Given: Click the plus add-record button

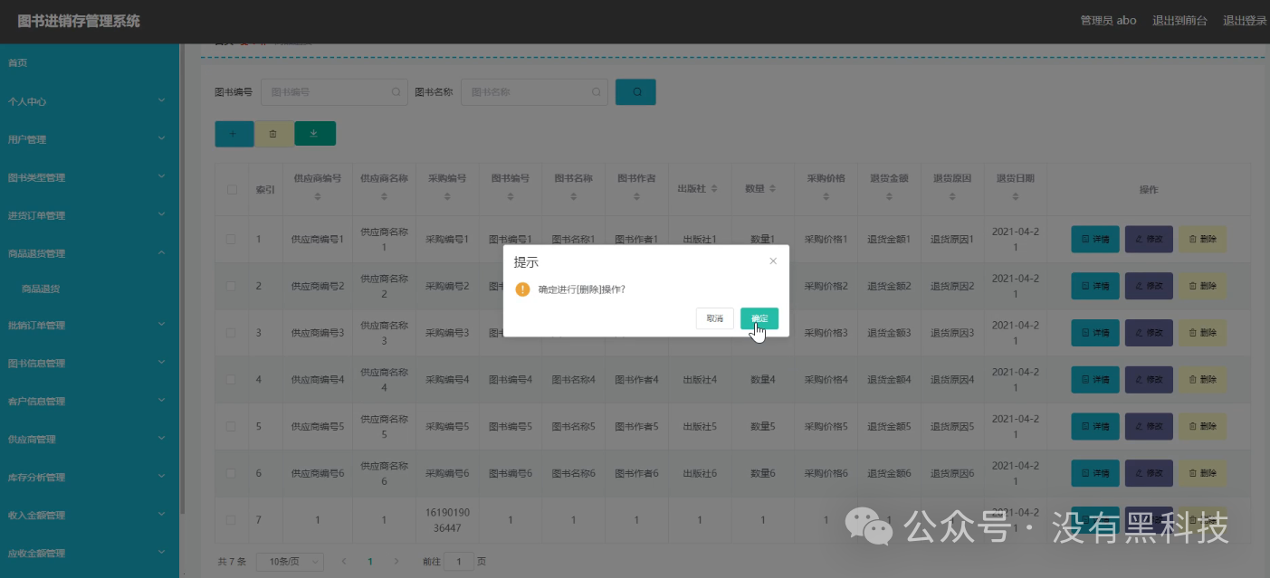Looking at the screenshot, I should (x=234, y=133).
